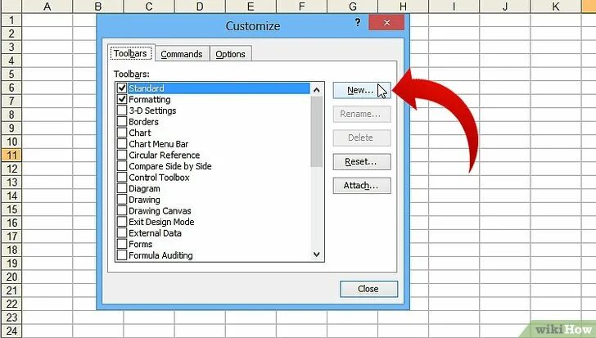The height and width of the screenshot is (338, 596).
Task: Select the Standard list entry text
Action: coord(147,88)
